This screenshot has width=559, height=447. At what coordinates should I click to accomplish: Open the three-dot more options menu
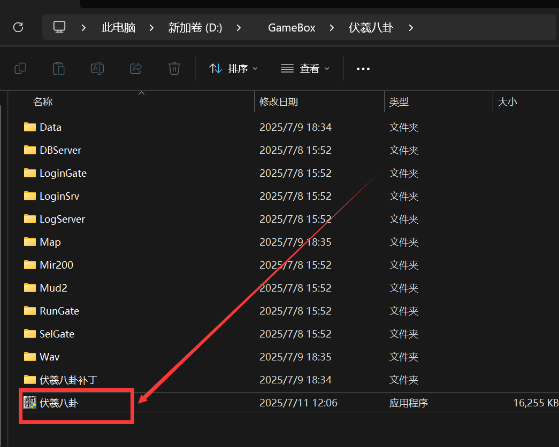363,69
